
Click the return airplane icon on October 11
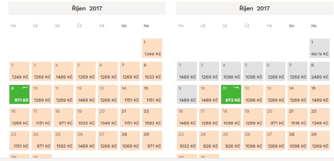(236, 87)
